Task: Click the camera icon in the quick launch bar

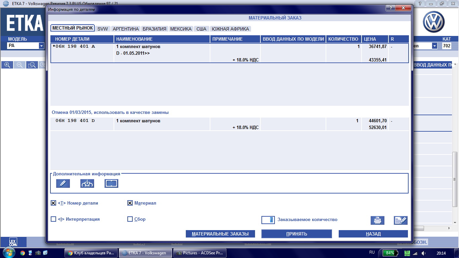Action: click(x=38, y=253)
